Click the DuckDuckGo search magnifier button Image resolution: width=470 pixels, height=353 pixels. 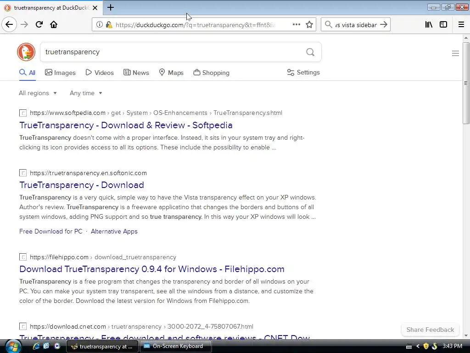(310, 52)
